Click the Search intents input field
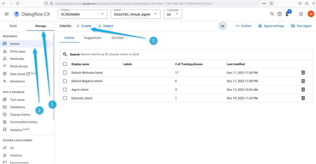 (x=186, y=54)
